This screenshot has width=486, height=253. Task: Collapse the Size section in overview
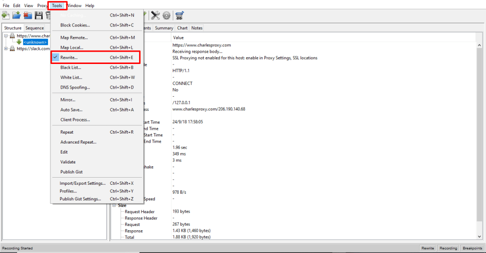114,205
